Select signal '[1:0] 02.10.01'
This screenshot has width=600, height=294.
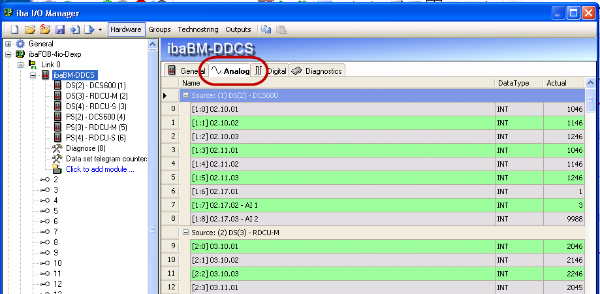[x=342, y=109]
